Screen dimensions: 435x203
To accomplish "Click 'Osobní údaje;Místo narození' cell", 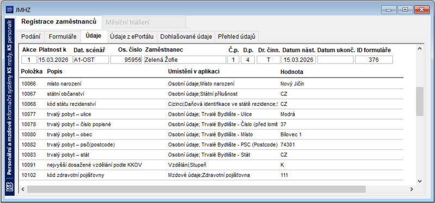I will [x=201, y=84].
